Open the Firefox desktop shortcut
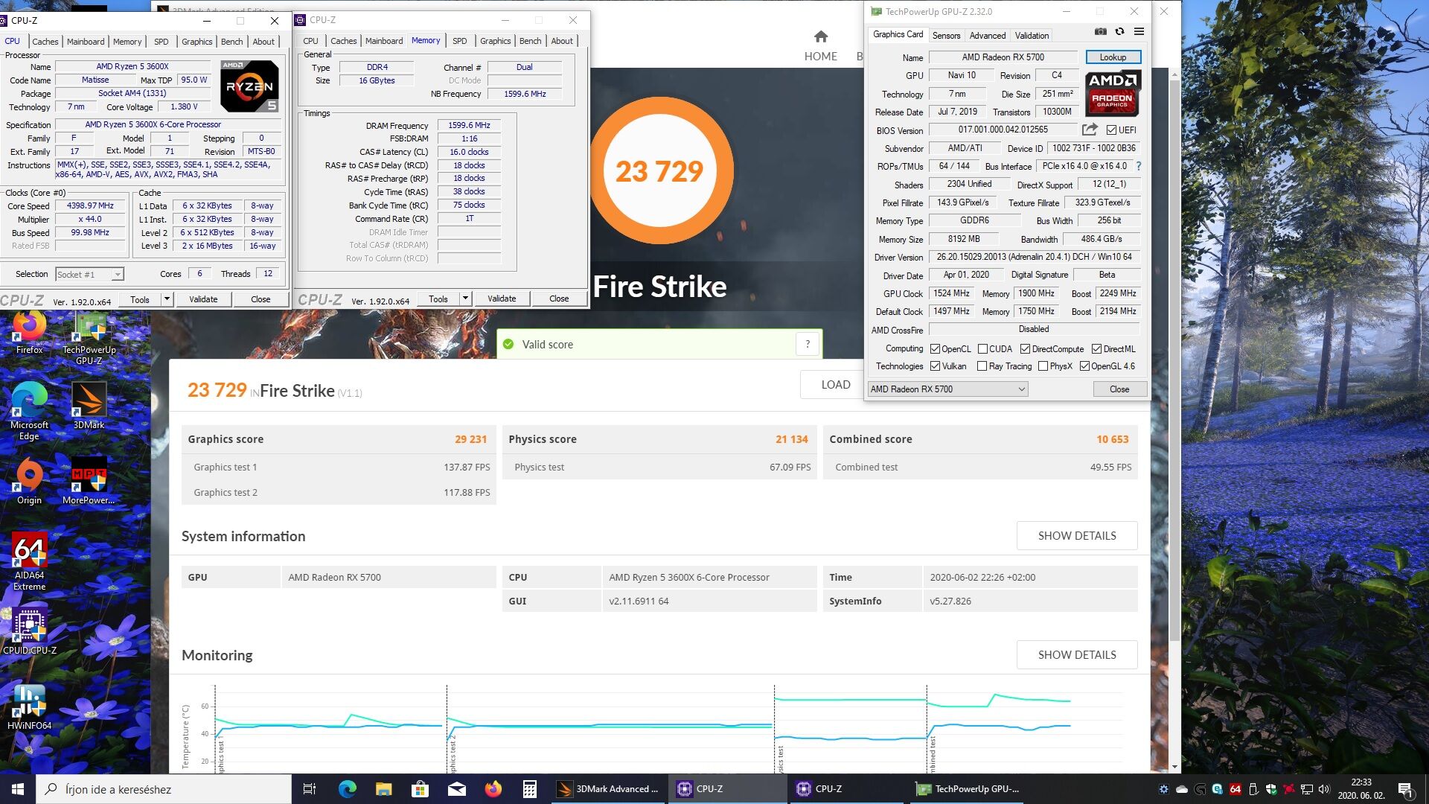Viewport: 1429px width, 804px height. tap(30, 333)
